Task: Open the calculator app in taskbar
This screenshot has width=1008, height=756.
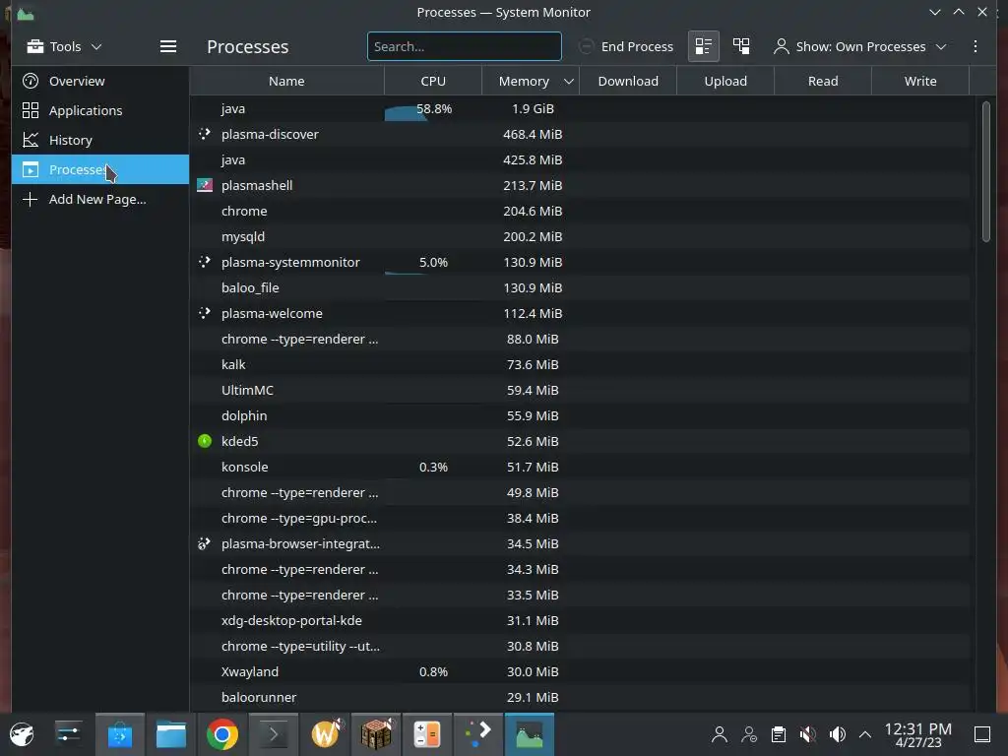Action: click(427, 734)
